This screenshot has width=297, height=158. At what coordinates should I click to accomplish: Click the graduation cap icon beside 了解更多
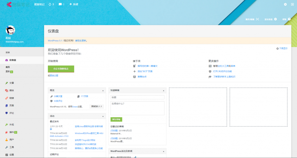(x=210, y=77)
